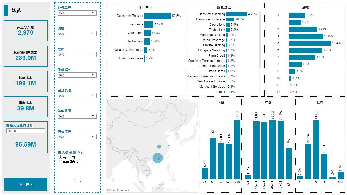Screen dimensions: 347x195
Task: Select the Insurance bar in 业务单元 chart
Action: pyautogui.click(x=149, y=24)
